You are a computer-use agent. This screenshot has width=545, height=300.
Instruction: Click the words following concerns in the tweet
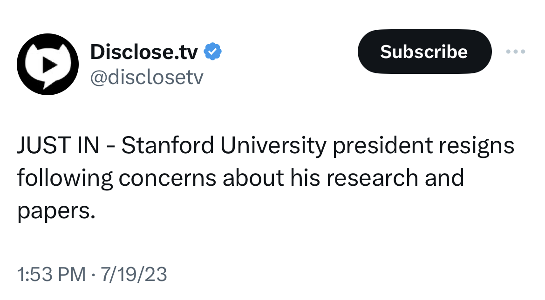coord(116,178)
